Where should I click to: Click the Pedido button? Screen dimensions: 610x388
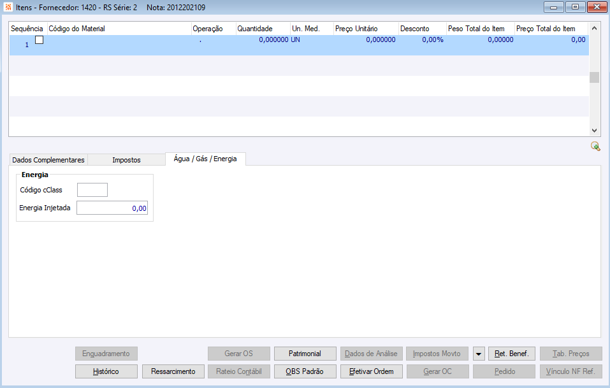coord(504,371)
